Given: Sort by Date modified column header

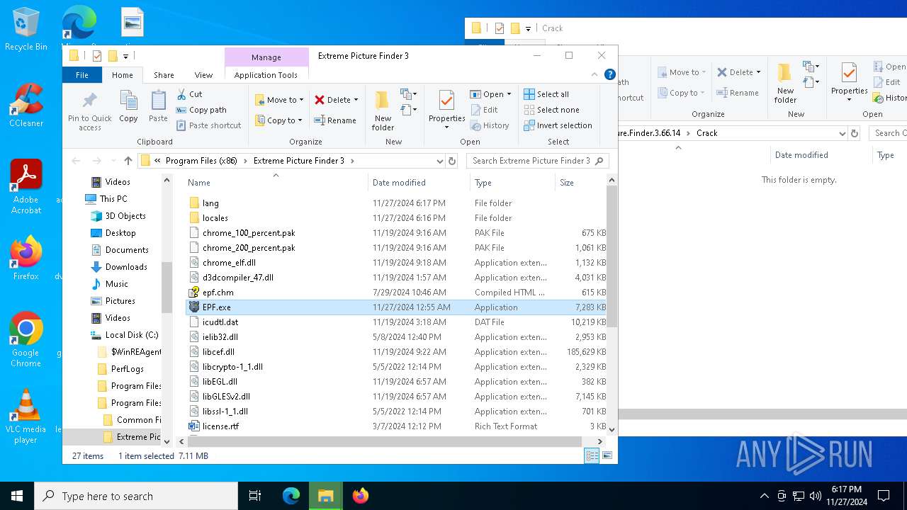Looking at the screenshot, I should (419, 183).
